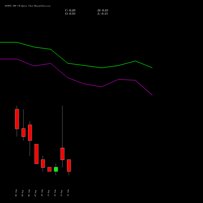
Task: Click the '06 Aug' date axis label
Action: 29,193
